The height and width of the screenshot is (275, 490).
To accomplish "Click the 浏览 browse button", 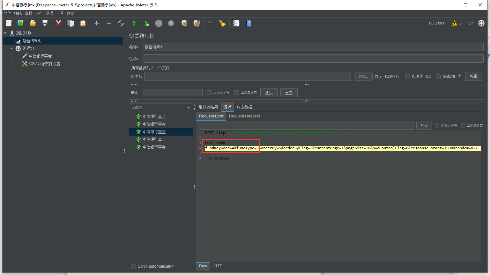I will click(x=363, y=76).
